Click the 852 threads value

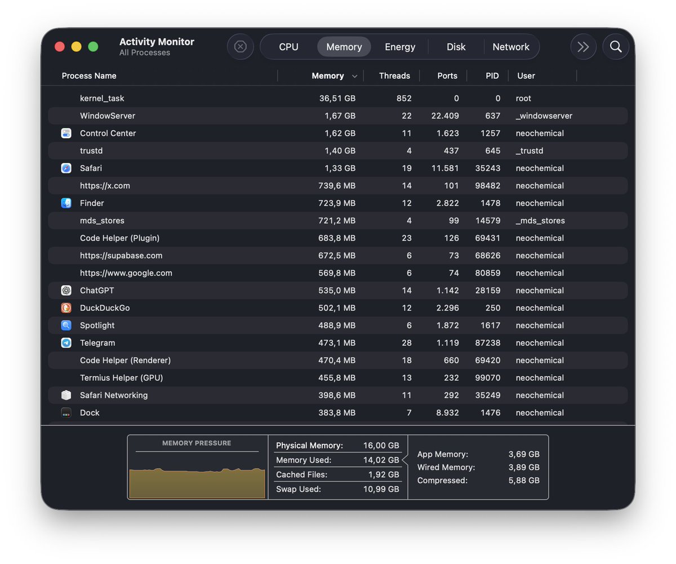[404, 99]
